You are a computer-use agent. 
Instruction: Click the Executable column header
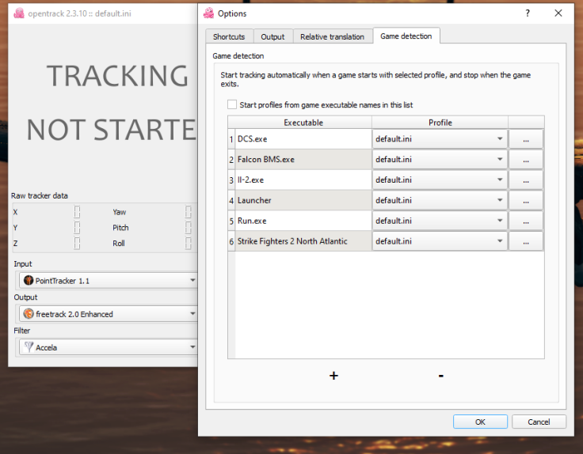click(303, 123)
